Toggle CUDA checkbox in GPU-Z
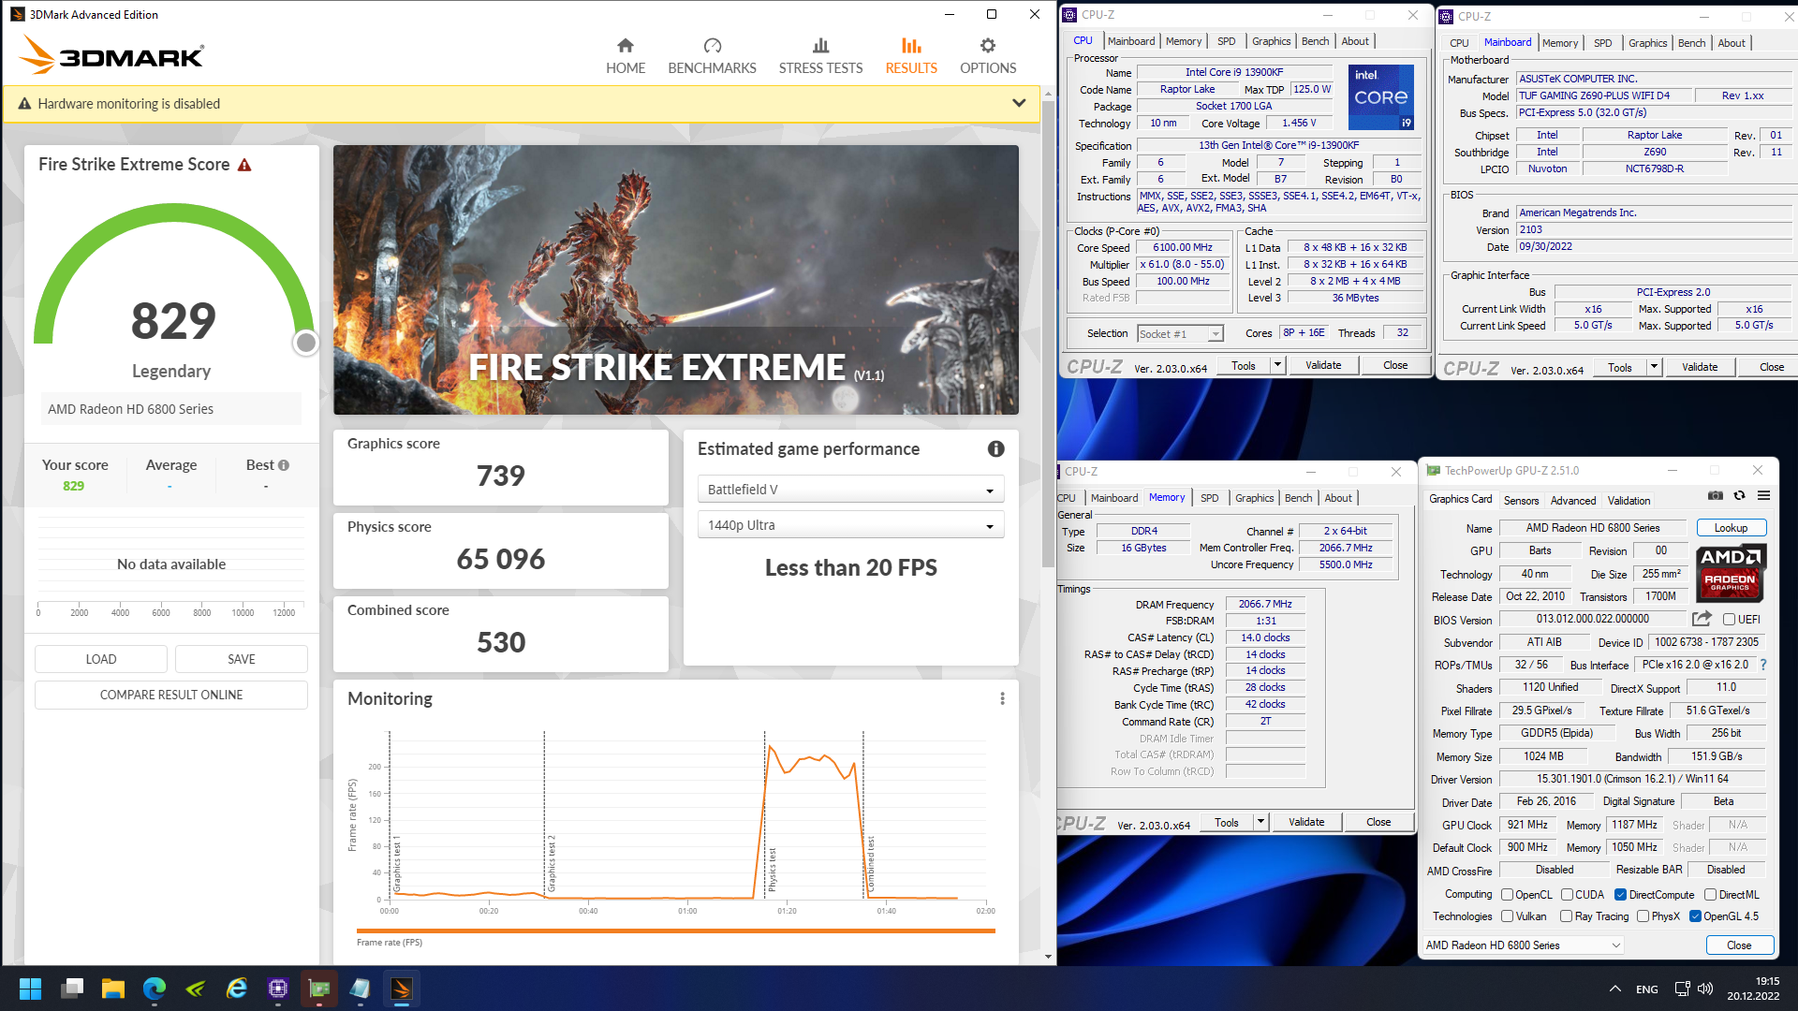The width and height of the screenshot is (1798, 1011). 1567,895
